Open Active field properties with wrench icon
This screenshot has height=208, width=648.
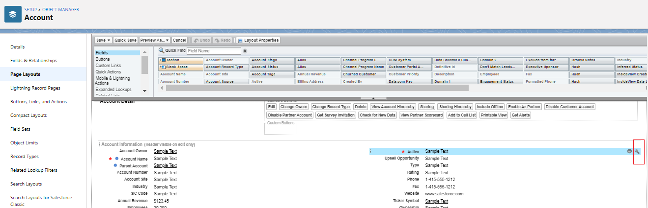point(638,152)
